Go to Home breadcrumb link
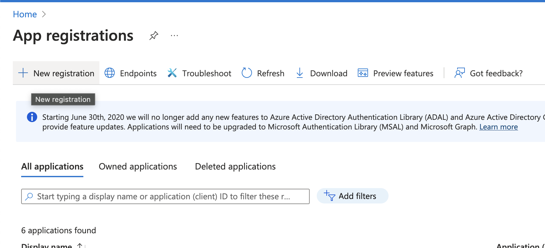Viewport: 545px width, 248px height. (25, 14)
